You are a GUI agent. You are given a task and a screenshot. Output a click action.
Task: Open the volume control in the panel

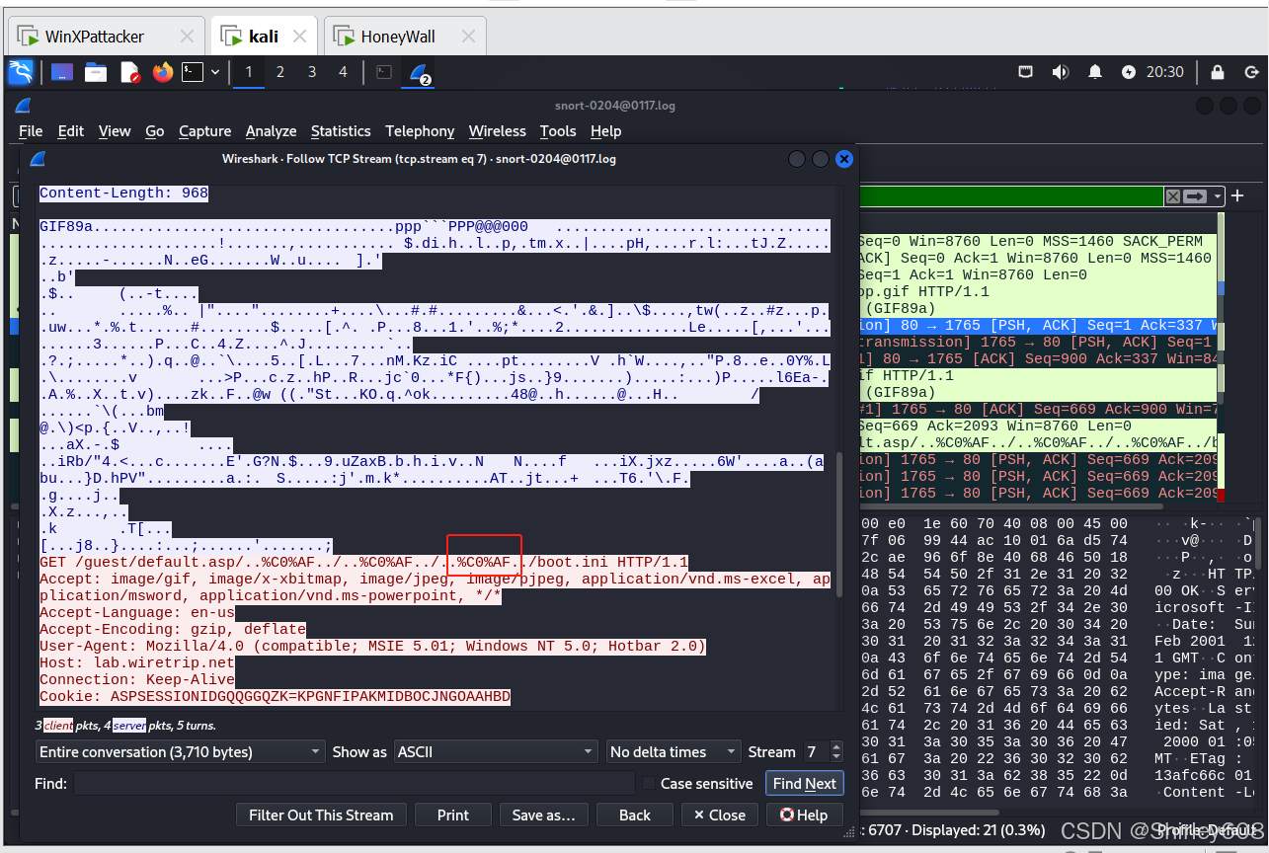1061,72
